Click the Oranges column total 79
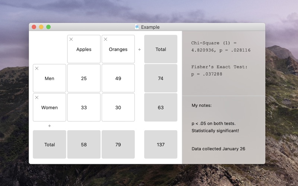 118,144
